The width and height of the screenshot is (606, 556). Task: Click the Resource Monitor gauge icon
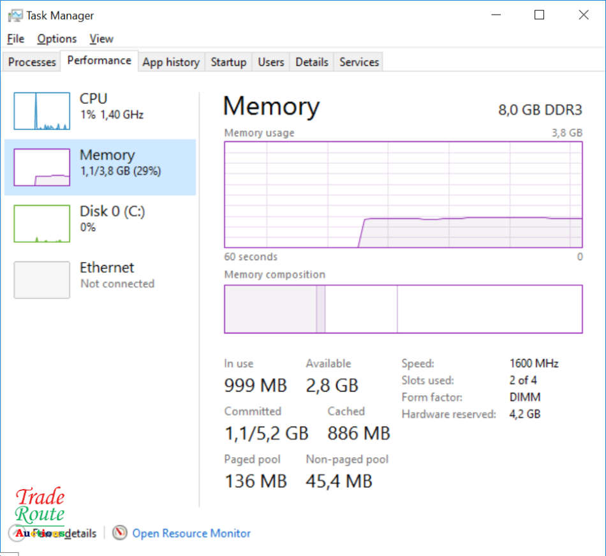coord(119,532)
